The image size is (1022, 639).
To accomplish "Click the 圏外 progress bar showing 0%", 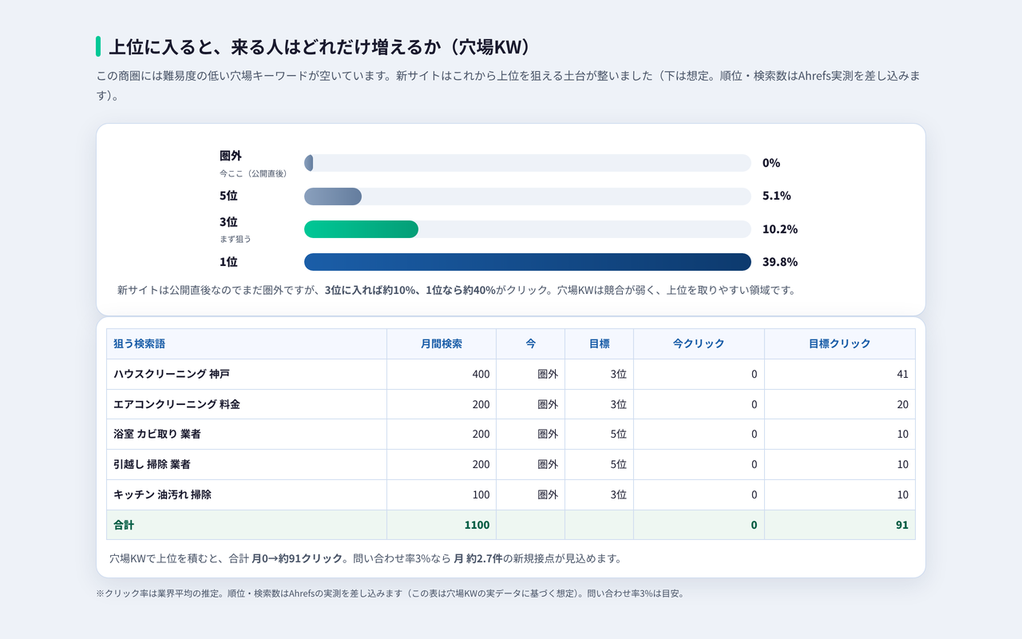I will tap(528, 163).
